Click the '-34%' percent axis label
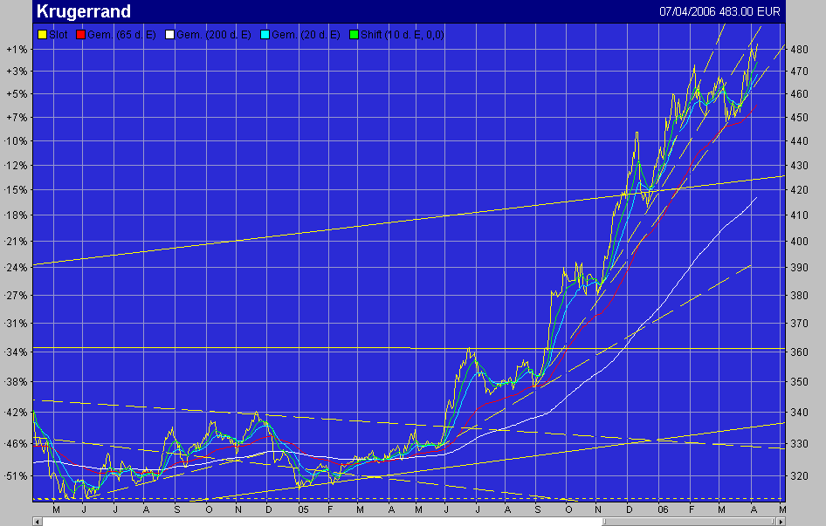The image size is (826, 526). click(16, 352)
